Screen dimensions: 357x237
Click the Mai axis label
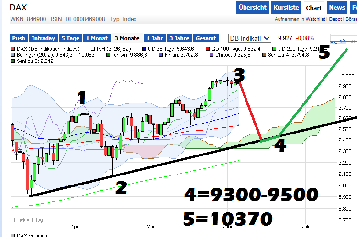pos(150,227)
